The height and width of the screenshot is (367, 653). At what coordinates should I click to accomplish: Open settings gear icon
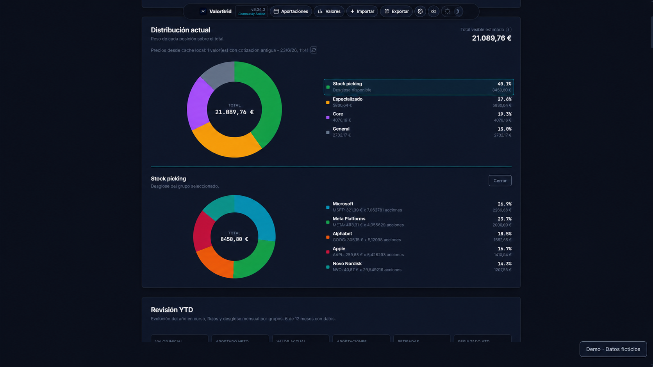[x=420, y=11]
